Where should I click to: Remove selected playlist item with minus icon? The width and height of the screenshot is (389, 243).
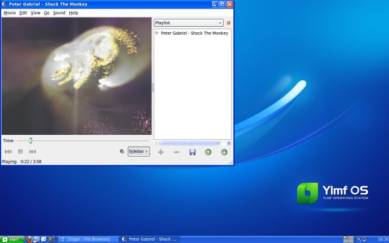coord(176,152)
